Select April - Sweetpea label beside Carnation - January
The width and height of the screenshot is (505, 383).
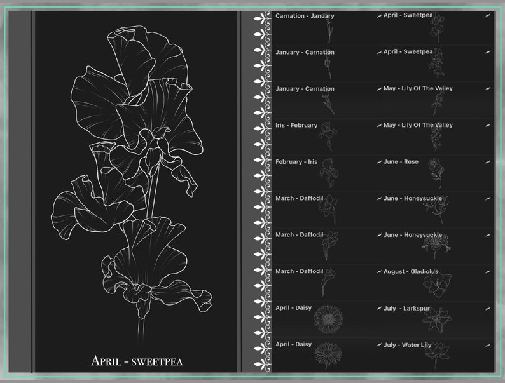pyautogui.click(x=408, y=15)
